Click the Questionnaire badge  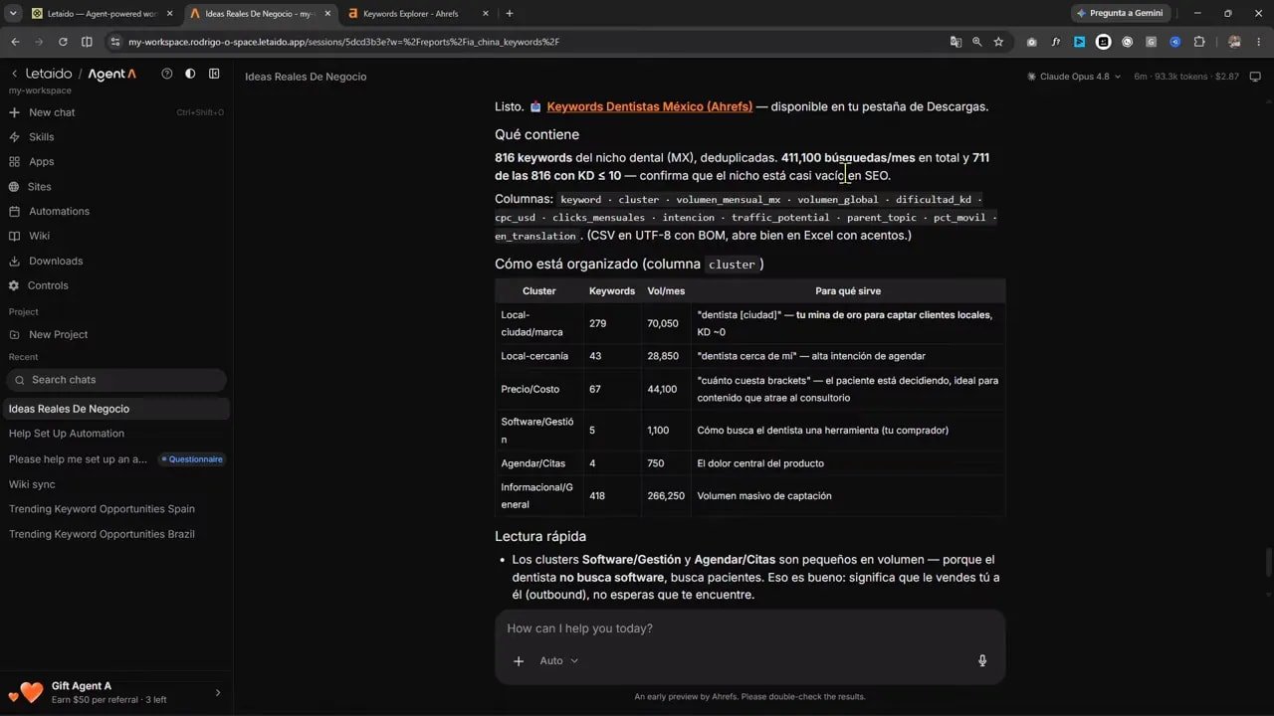pyautogui.click(x=192, y=459)
